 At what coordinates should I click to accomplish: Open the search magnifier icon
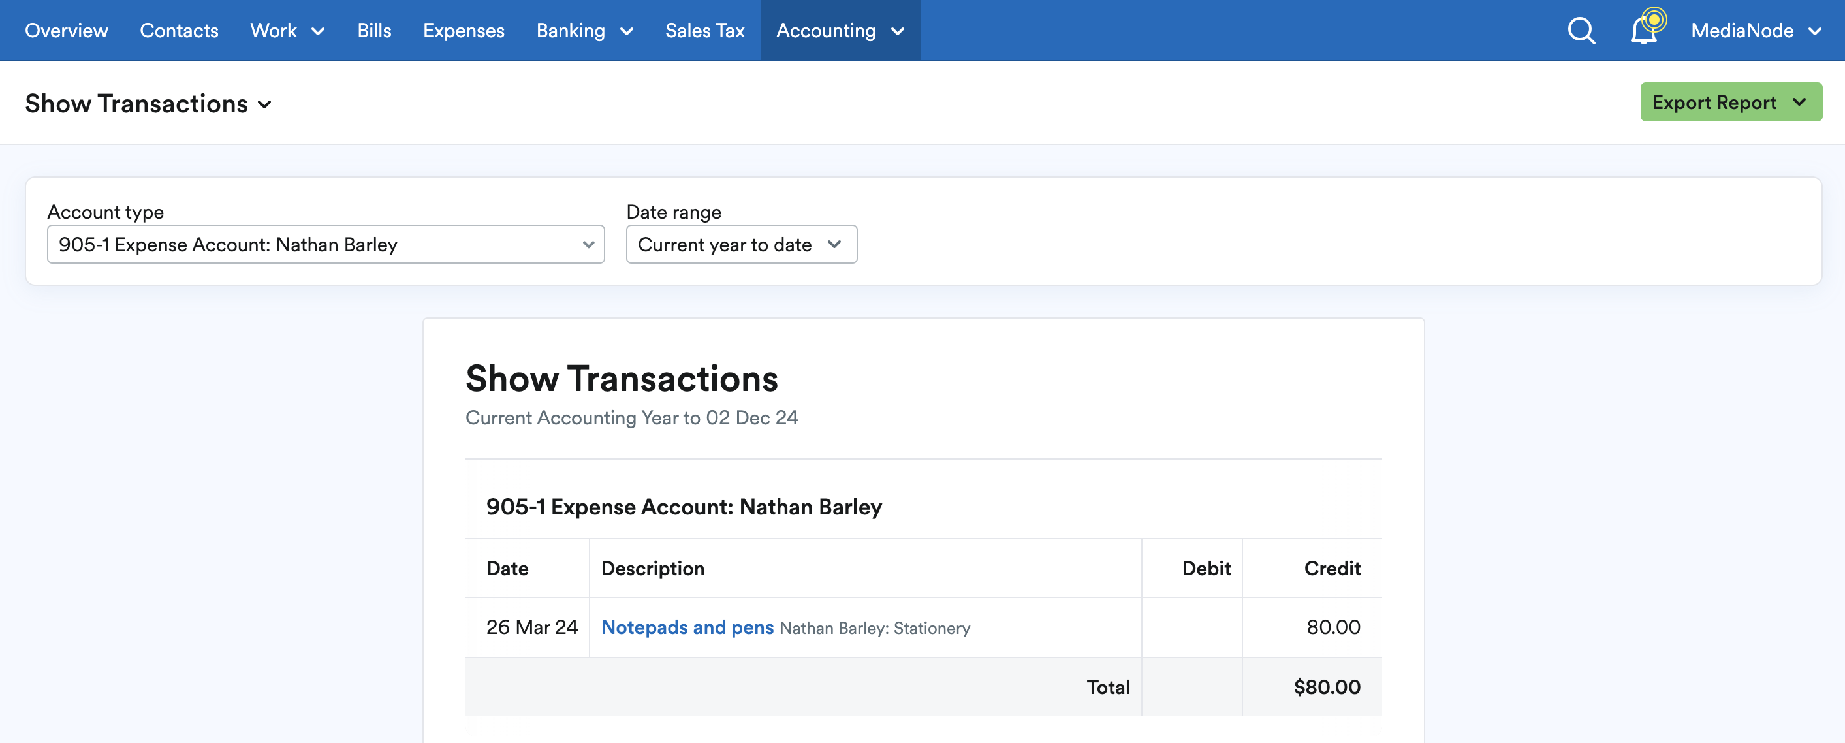tap(1581, 31)
